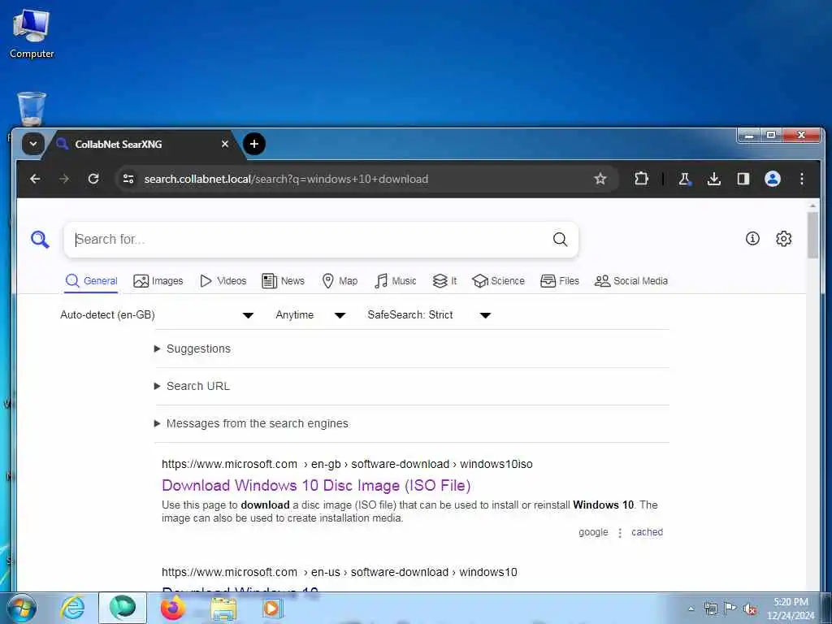Click the active browser taskbar button

[x=123, y=608]
